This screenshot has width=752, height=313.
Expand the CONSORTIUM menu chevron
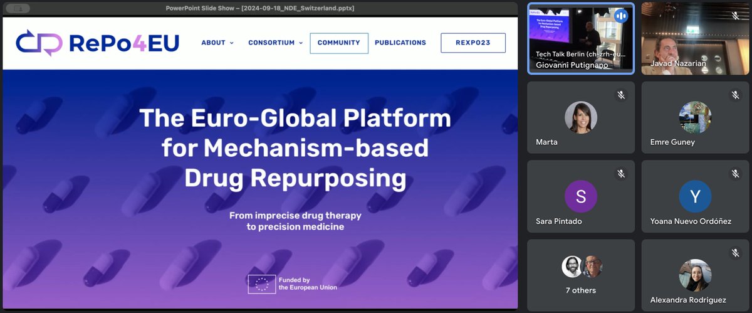point(301,43)
